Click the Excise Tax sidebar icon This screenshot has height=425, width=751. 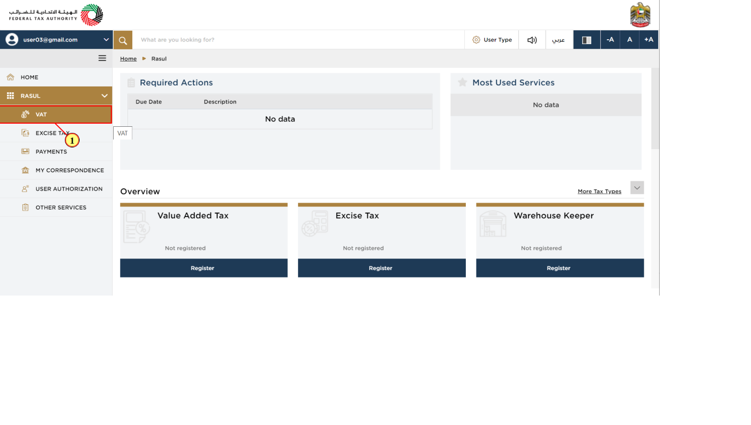point(25,133)
